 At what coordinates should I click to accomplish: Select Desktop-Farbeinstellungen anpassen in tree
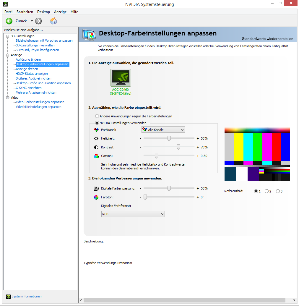tap(42, 64)
